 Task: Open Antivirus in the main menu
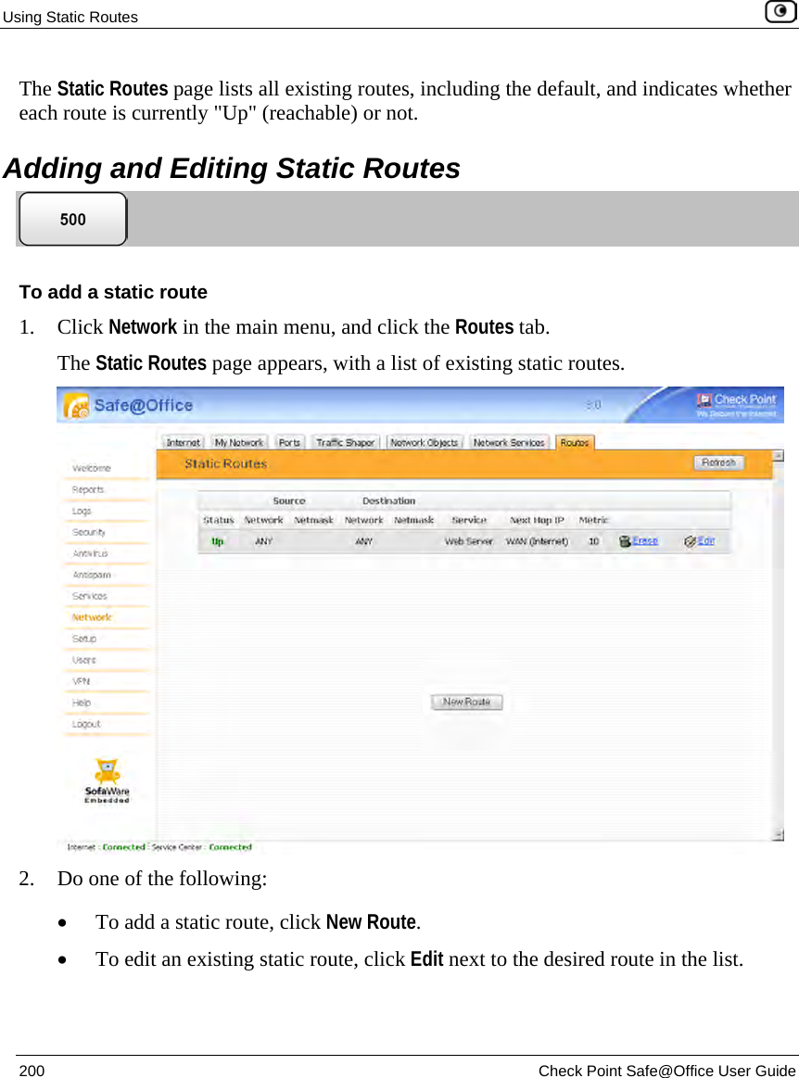pos(90,553)
